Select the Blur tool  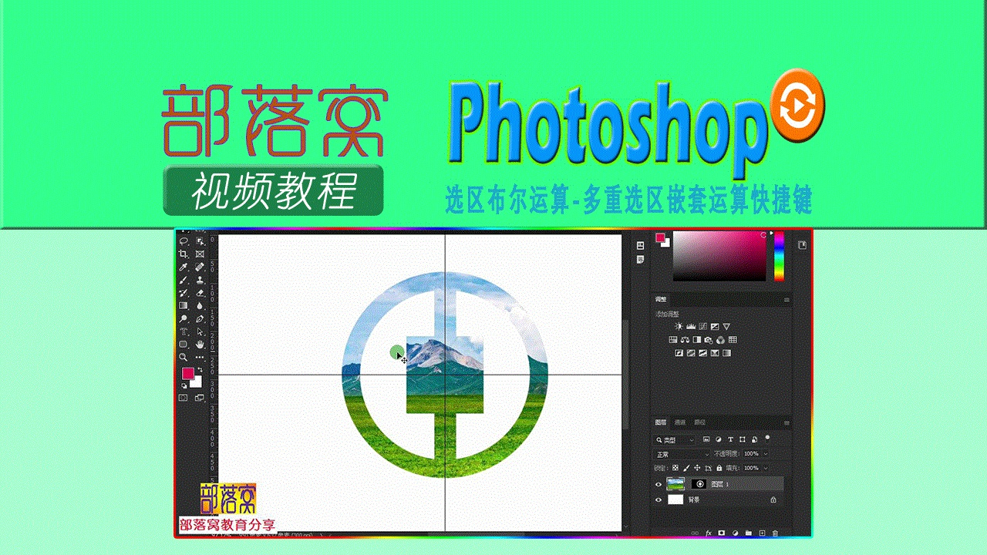pos(200,305)
